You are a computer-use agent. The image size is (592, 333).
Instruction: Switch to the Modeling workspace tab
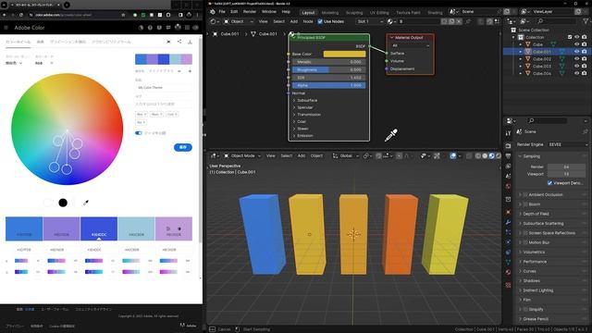(330, 12)
